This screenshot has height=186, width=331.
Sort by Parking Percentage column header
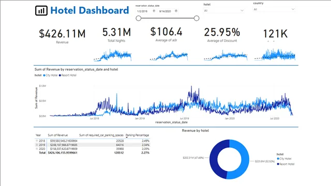[x=137, y=135]
